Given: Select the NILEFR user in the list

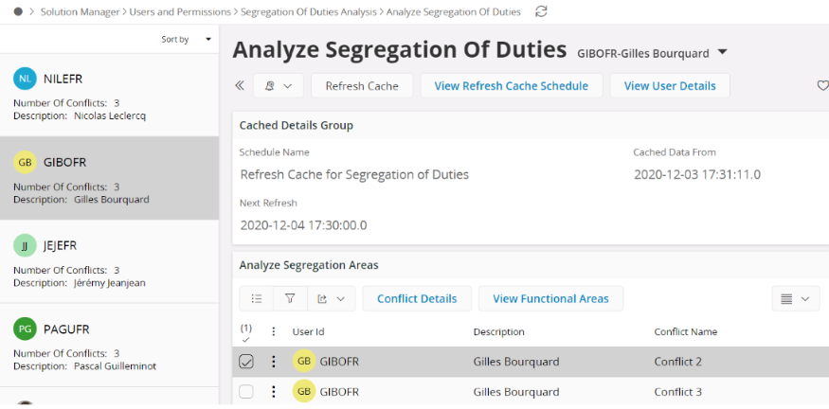Looking at the screenshot, I should [x=110, y=95].
